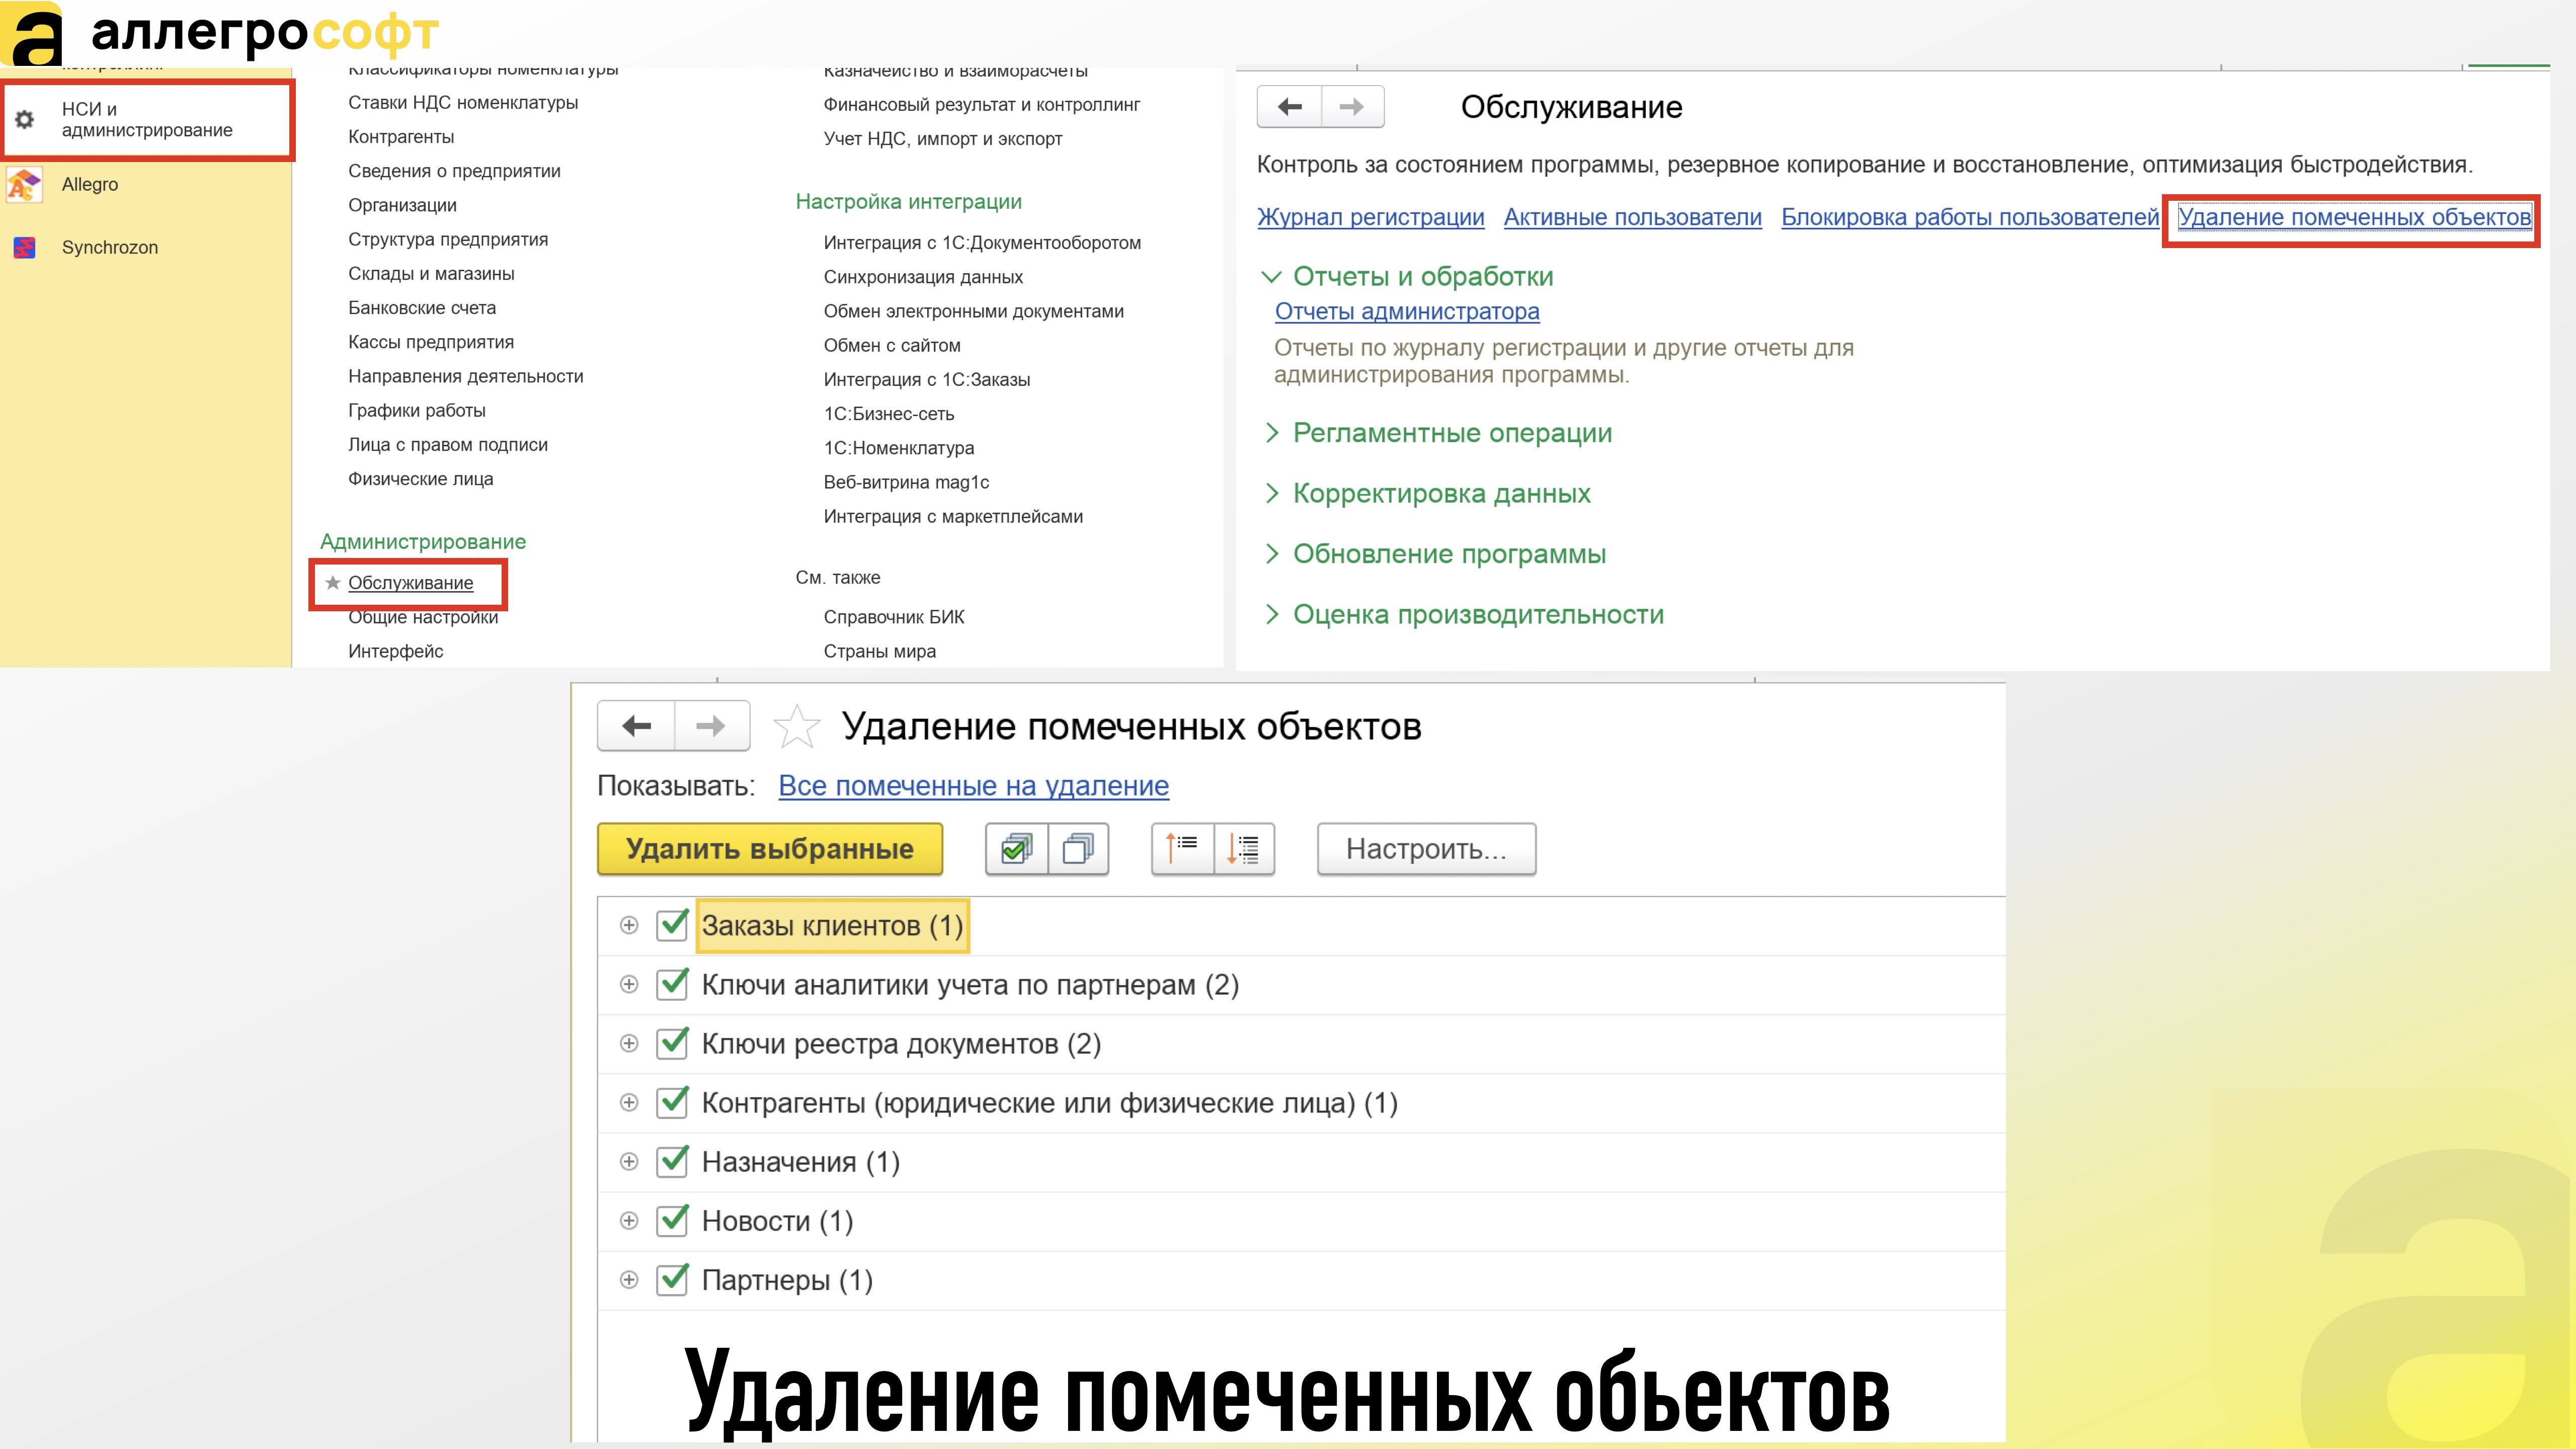The width and height of the screenshot is (2576, 1449).
Task: Expand the Ключи реестра документов row
Action: [629, 1043]
